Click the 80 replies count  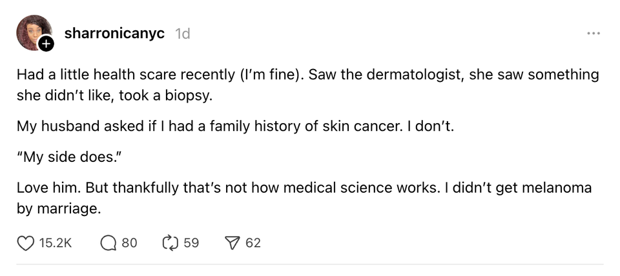pyautogui.click(x=129, y=243)
